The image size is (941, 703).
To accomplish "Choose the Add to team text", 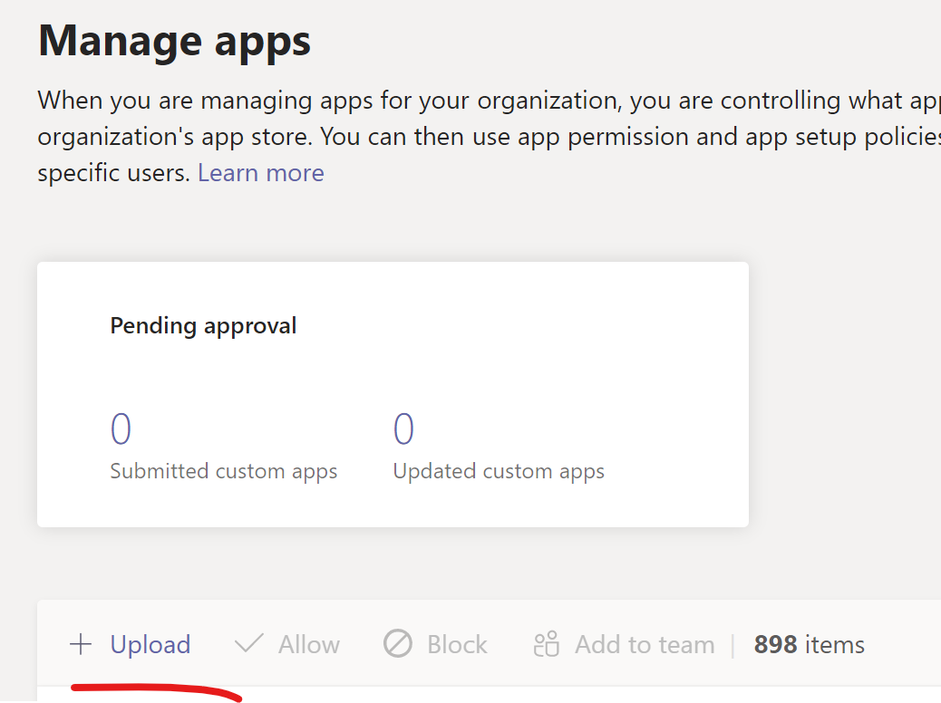I will tap(645, 644).
